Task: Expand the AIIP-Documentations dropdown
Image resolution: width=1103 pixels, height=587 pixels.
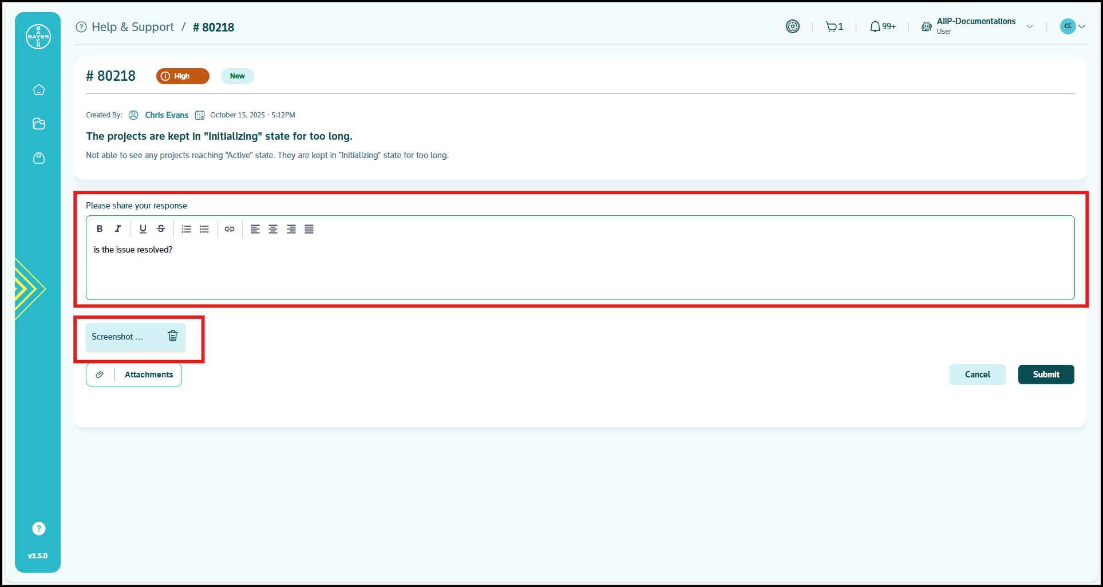Action: [1030, 26]
